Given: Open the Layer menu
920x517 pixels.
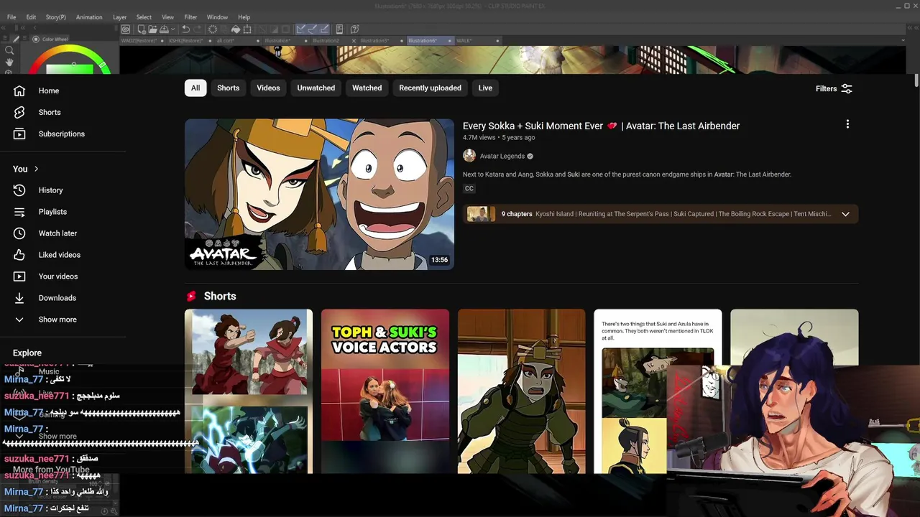Looking at the screenshot, I should tap(119, 17).
